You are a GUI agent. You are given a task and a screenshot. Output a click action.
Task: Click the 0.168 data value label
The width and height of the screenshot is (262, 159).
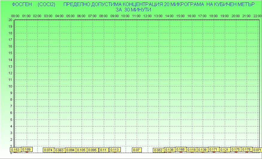[x=180, y=149]
